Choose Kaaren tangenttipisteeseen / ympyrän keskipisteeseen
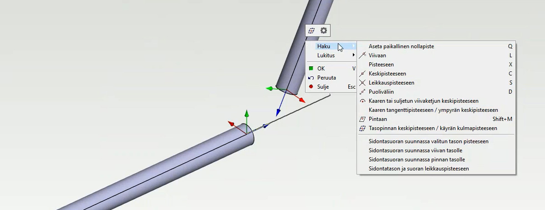Image resolution: width=545 pixels, height=210 pixels. [433, 110]
